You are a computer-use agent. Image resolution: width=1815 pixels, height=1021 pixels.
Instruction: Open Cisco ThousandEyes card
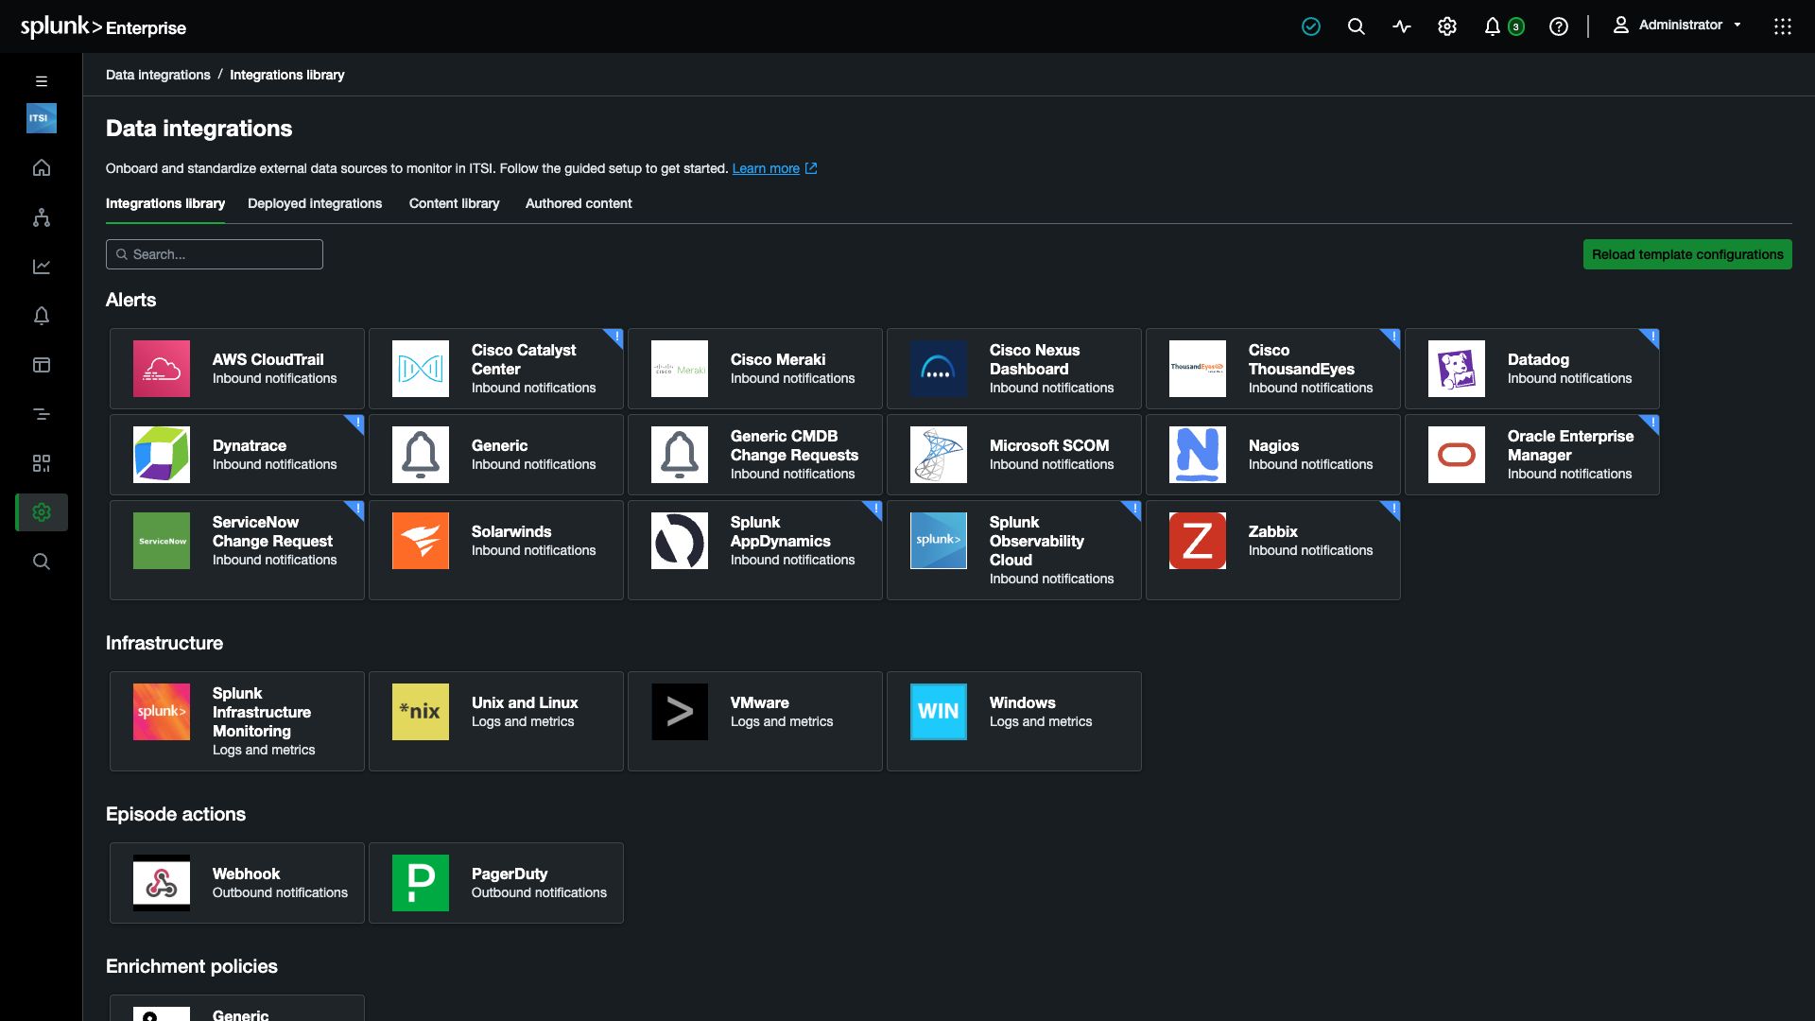point(1273,369)
